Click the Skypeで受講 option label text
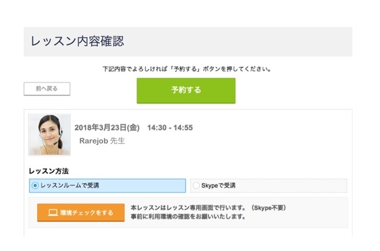The width and height of the screenshot is (380, 251). coord(218,186)
